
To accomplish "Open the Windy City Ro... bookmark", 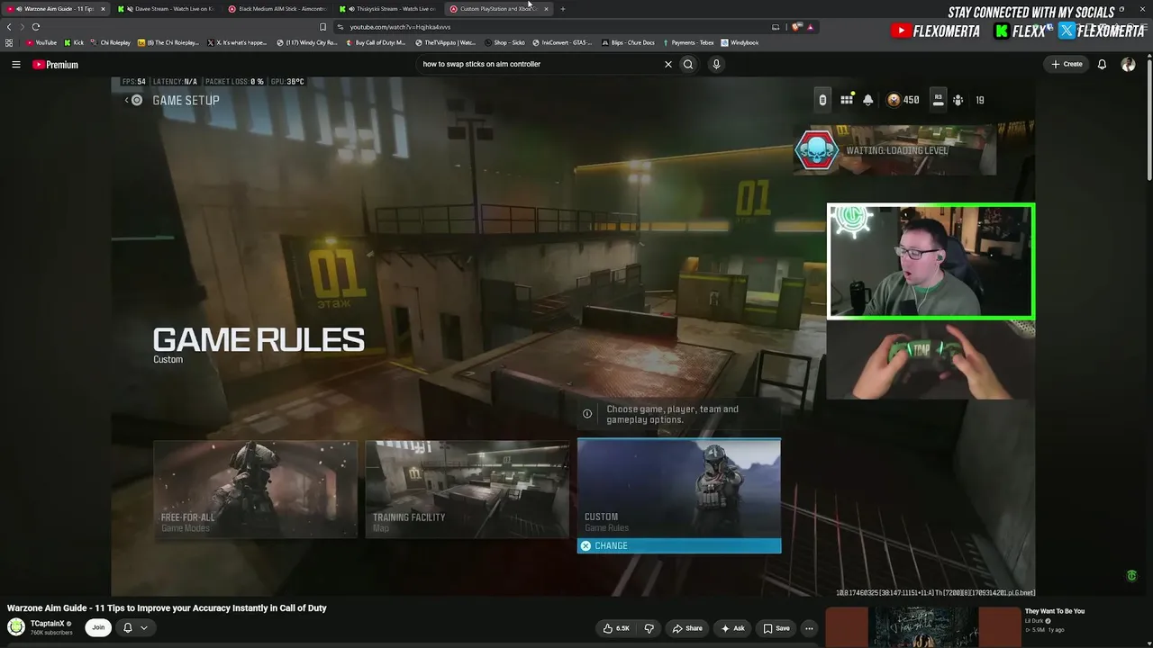I will 307,43.
